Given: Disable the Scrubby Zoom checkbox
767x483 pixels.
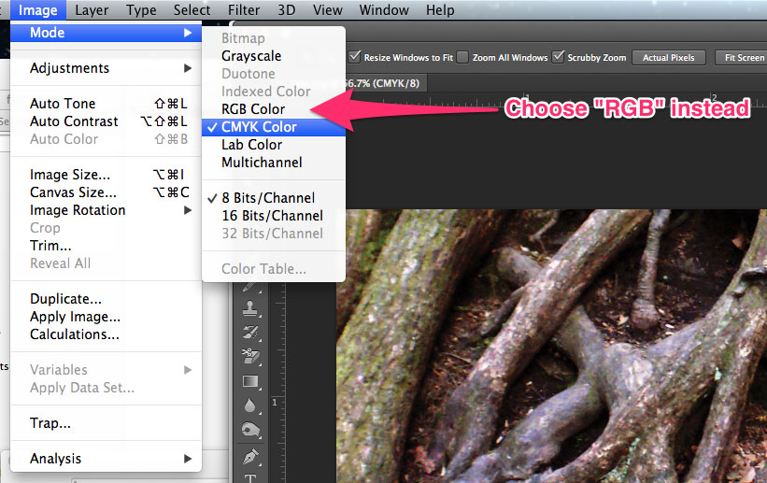Looking at the screenshot, I should (558, 57).
